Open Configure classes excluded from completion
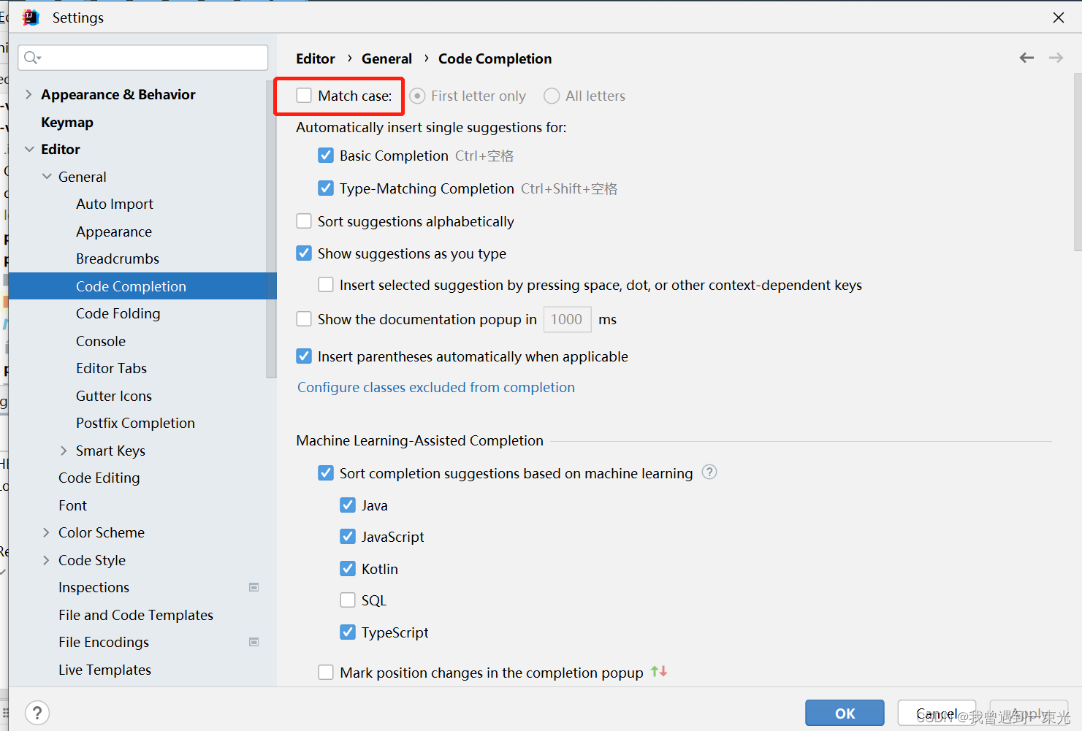 pyautogui.click(x=436, y=387)
